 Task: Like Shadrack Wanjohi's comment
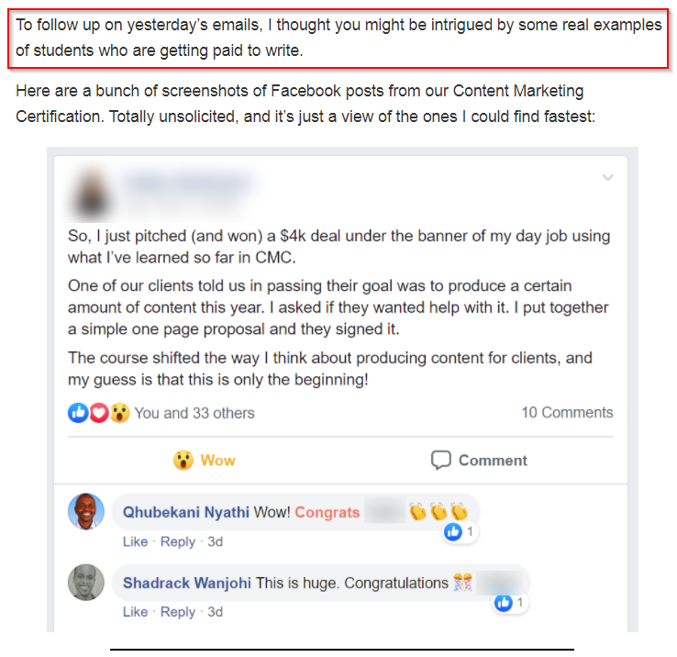point(135,612)
